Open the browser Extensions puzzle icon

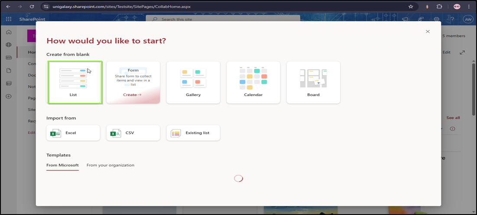(439, 7)
